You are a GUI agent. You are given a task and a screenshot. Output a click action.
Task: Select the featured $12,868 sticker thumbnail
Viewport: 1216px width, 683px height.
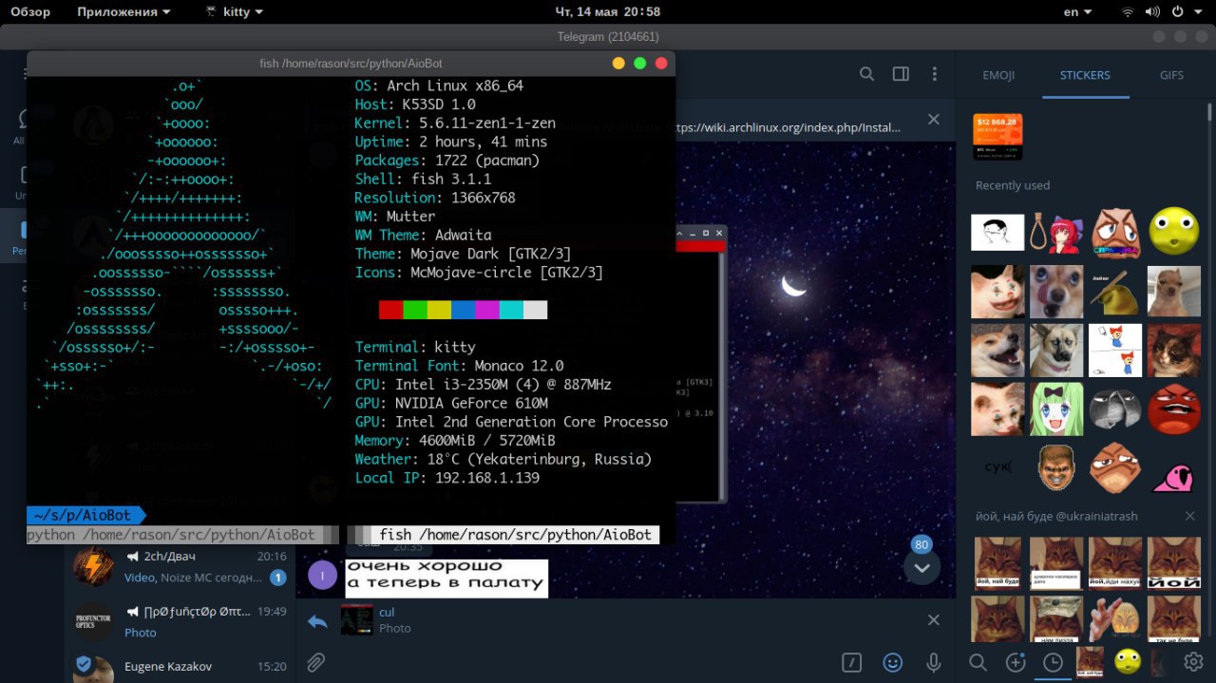[997, 138]
